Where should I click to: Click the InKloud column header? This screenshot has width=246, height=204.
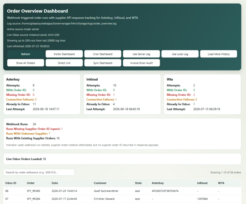point(202,183)
